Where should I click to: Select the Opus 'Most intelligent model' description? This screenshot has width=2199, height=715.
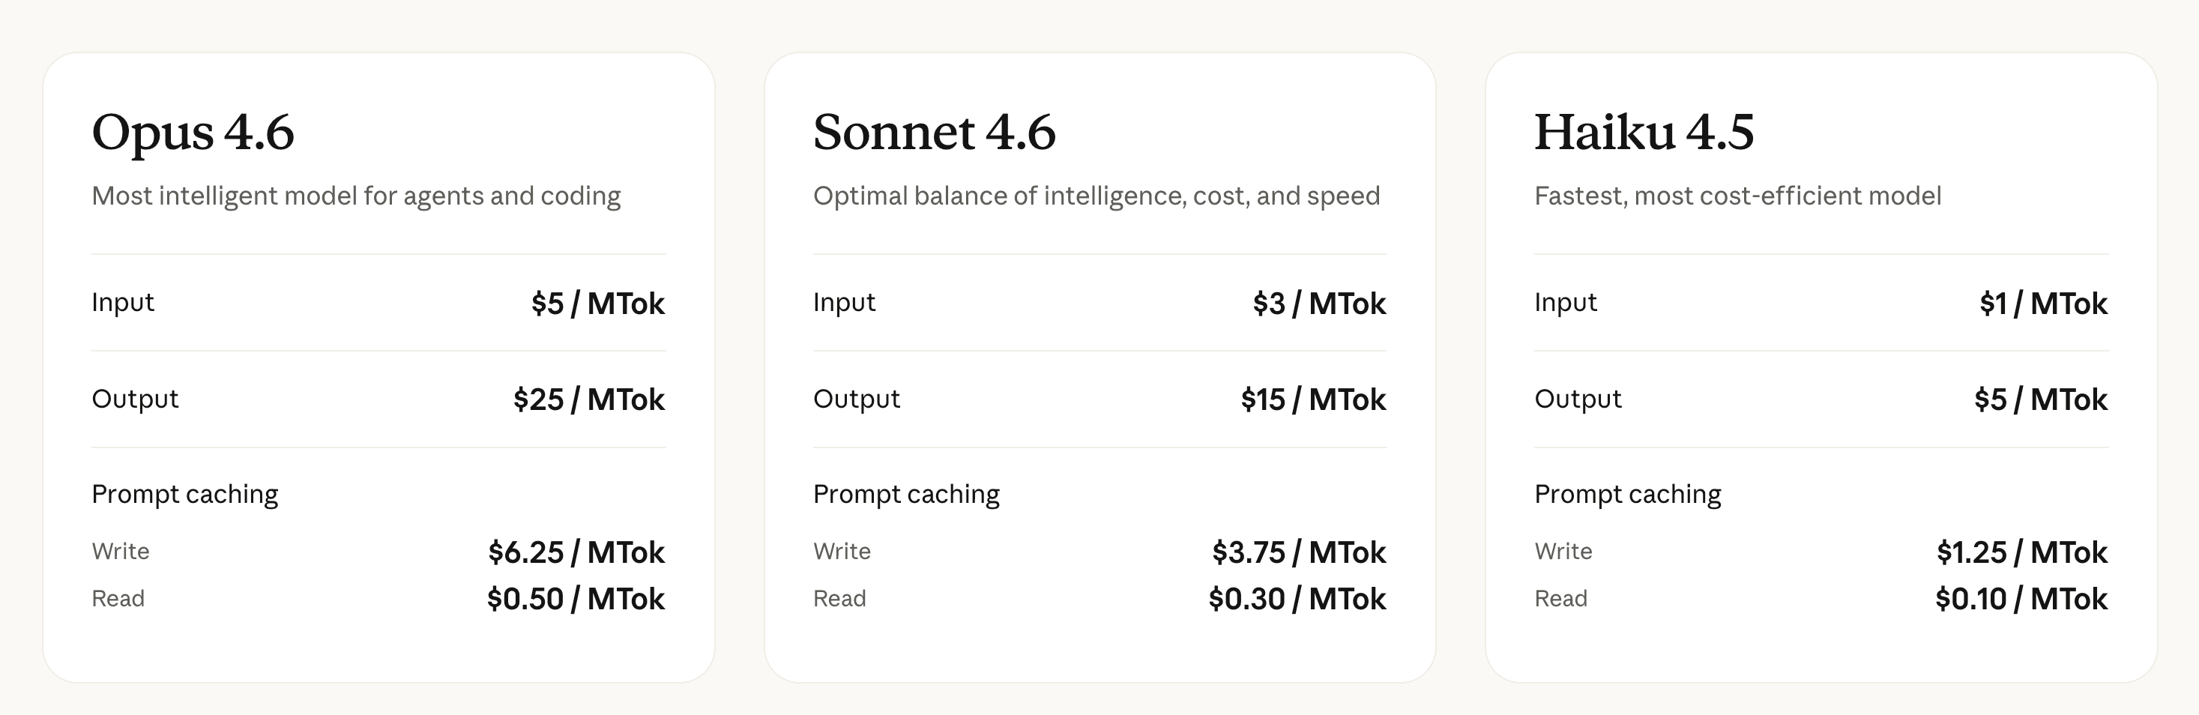pyautogui.click(x=356, y=196)
